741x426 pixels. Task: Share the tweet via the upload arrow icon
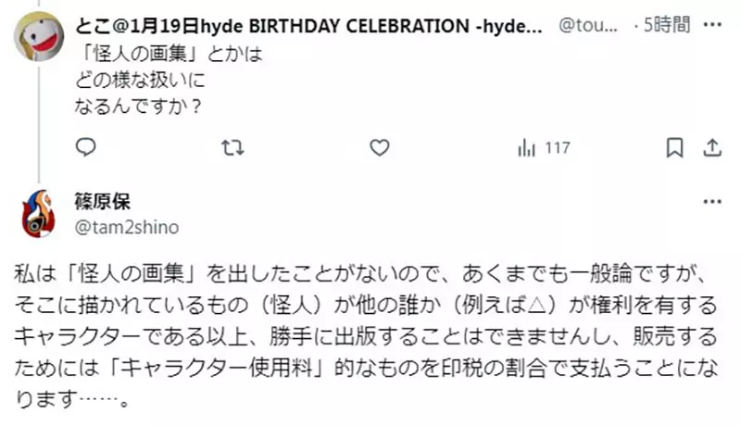coord(712,147)
